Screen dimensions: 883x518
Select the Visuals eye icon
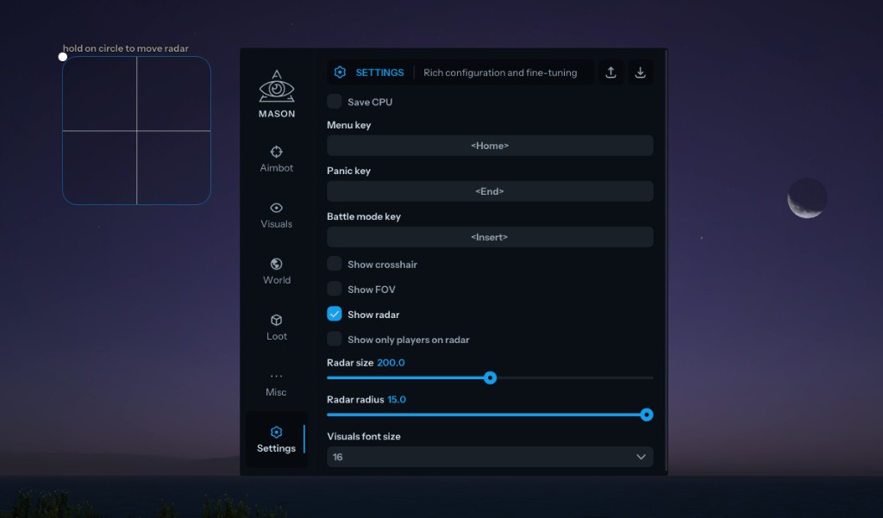click(277, 208)
